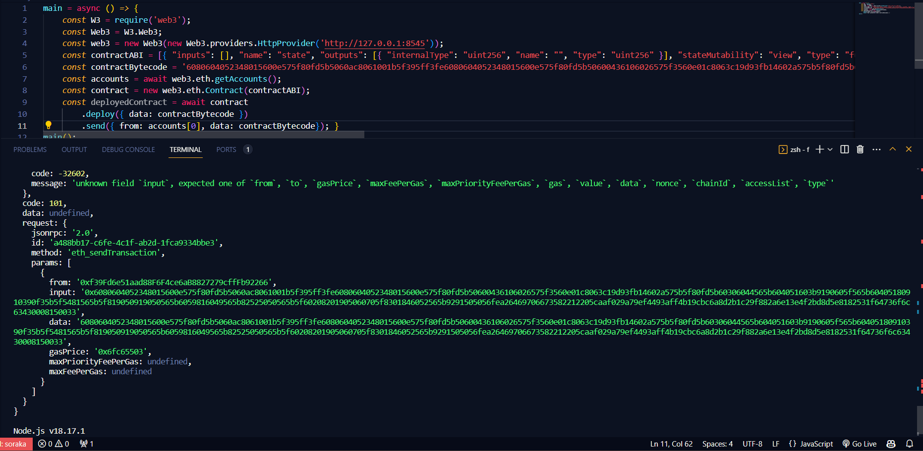Open the PROBLEMS tab
The height and width of the screenshot is (451, 923).
(30, 149)
